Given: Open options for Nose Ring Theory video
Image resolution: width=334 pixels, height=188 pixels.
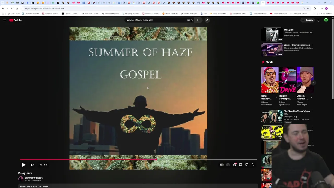Looking at the screenshot, I should pyautogui.click(x=313, y=111).
